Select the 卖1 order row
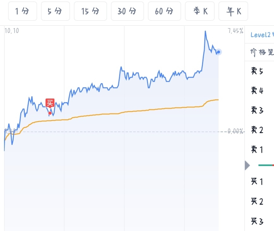The image size is (274, 231). click(x=257, y=149)
